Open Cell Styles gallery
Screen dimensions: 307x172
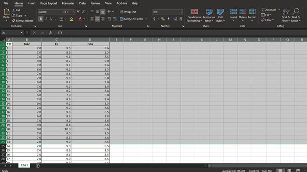tap(220, 15)
